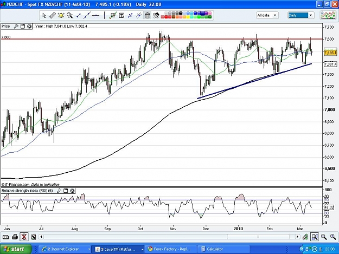Select the pointer cursor tool

[x=44, y=15]
